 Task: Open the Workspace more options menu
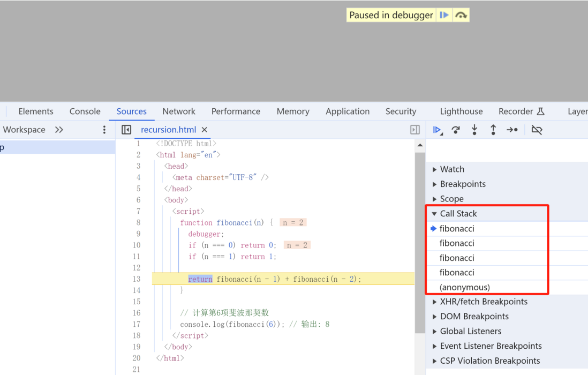click(104, 130)
